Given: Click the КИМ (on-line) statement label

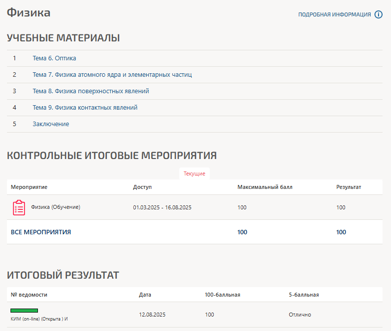Looking at the screenshot, I should click(x=39, y=319).
